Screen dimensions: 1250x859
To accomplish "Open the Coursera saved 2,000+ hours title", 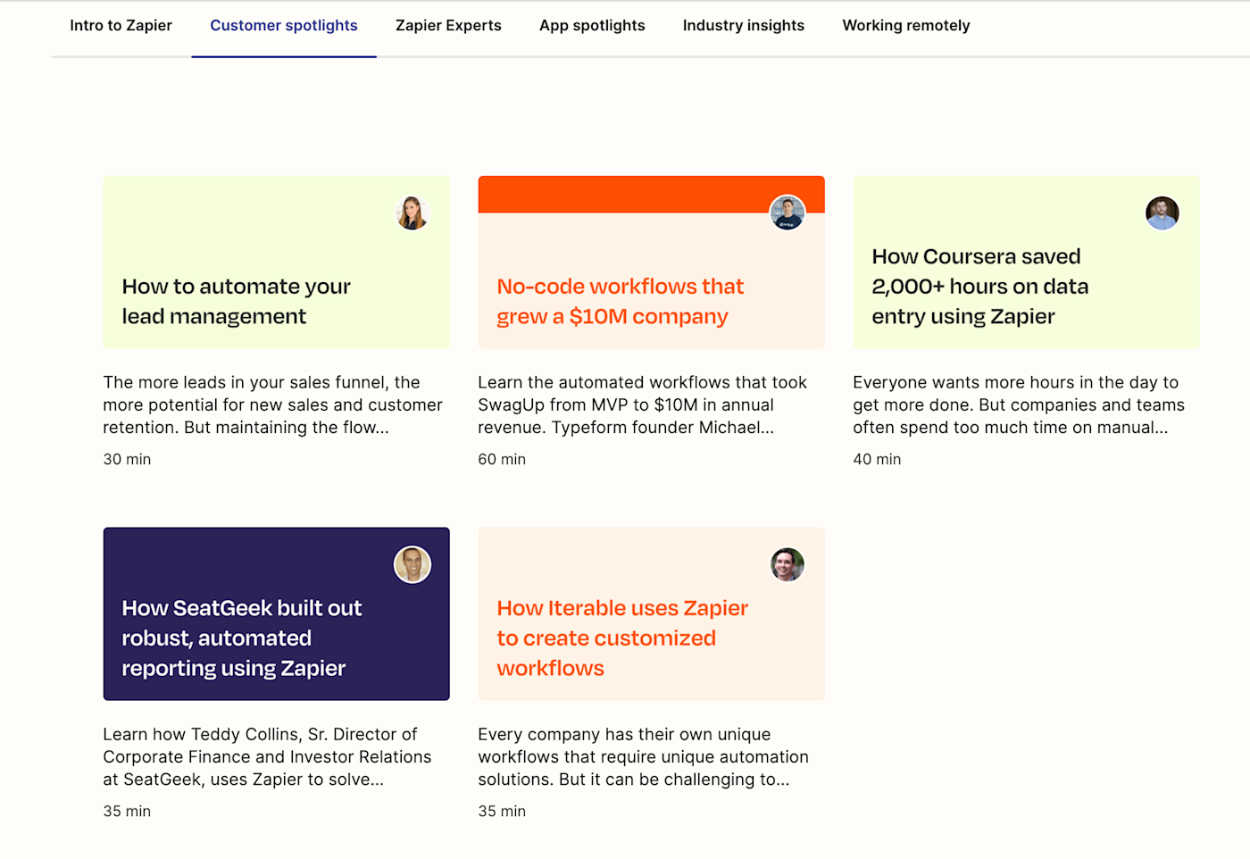I will coord(980,286).
